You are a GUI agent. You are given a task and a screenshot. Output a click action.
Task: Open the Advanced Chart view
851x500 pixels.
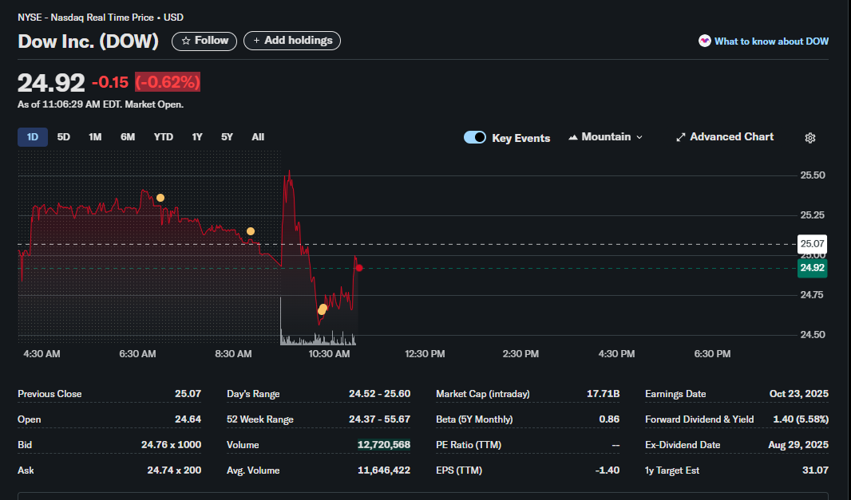(x=725, y=137)
